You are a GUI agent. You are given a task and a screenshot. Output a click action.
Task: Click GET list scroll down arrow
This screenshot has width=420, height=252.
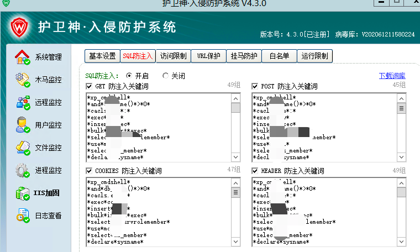click(x=236, y=157)
